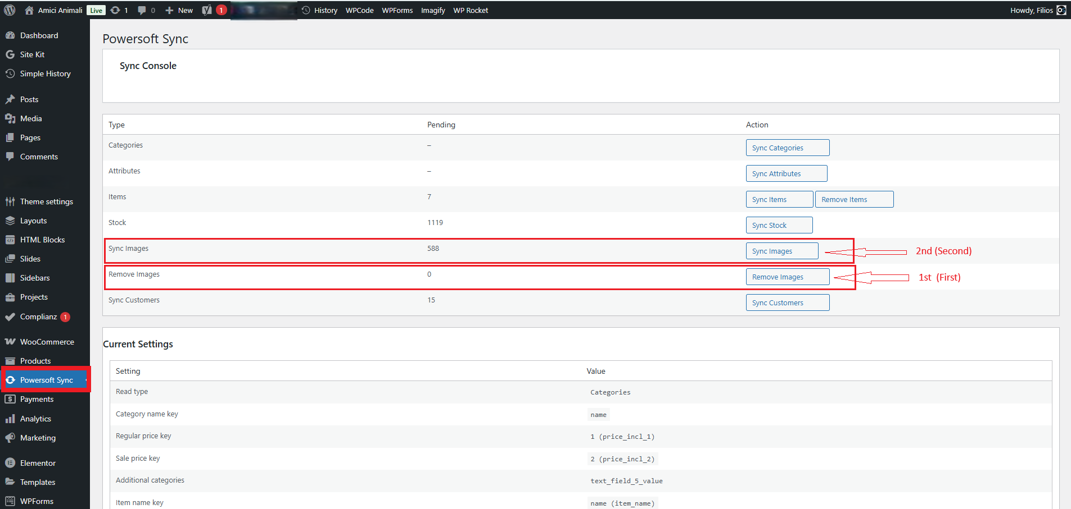The width and height of the screenshot is (1071, 509).
Task: Click the WordPress logo icon in admin bar
Action: point(10,10)
